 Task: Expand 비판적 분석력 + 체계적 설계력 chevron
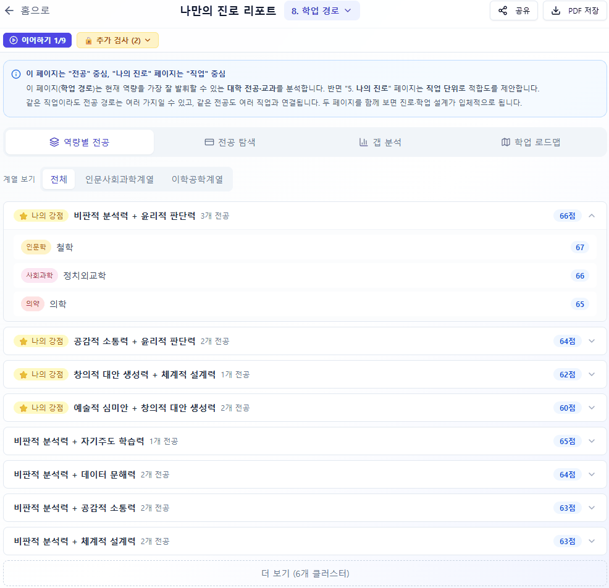(592, 542)
